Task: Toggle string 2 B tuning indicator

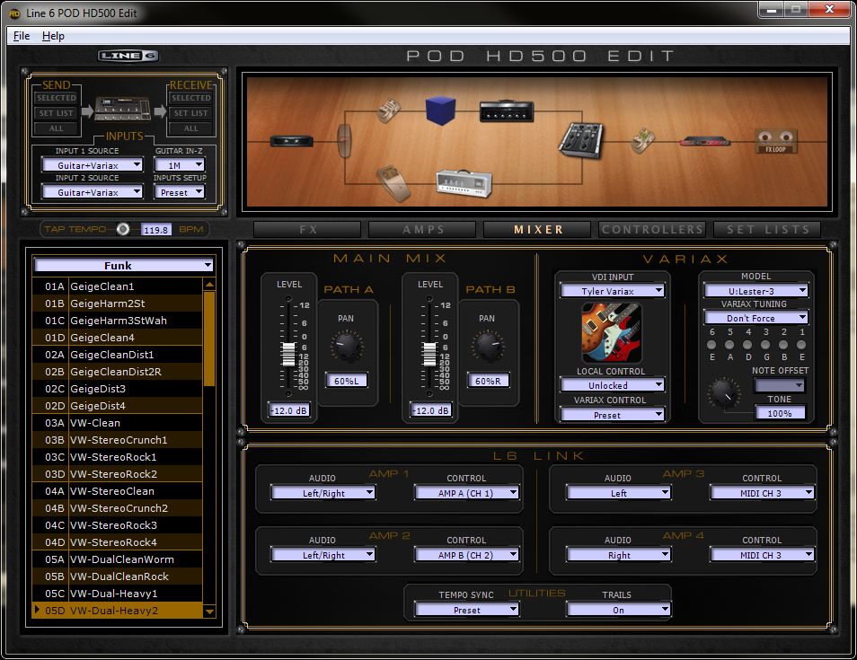Action: (x=783, y=345)
